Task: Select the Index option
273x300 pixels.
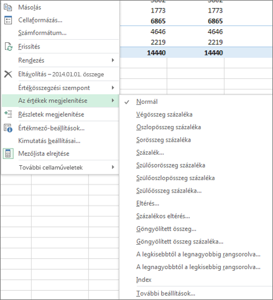Action: click(144, 280)
